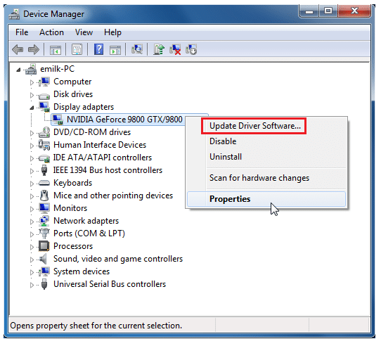
Task: Click the Back arrow toolbar icon
Action: click(x=18, y=50)
